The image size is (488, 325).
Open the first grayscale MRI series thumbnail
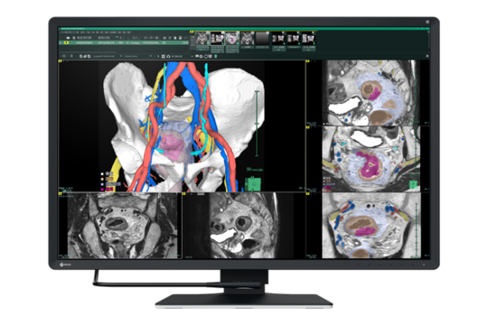coord(202,38)
